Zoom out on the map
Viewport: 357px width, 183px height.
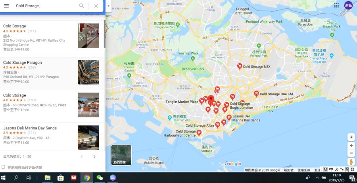click(351, 153)
